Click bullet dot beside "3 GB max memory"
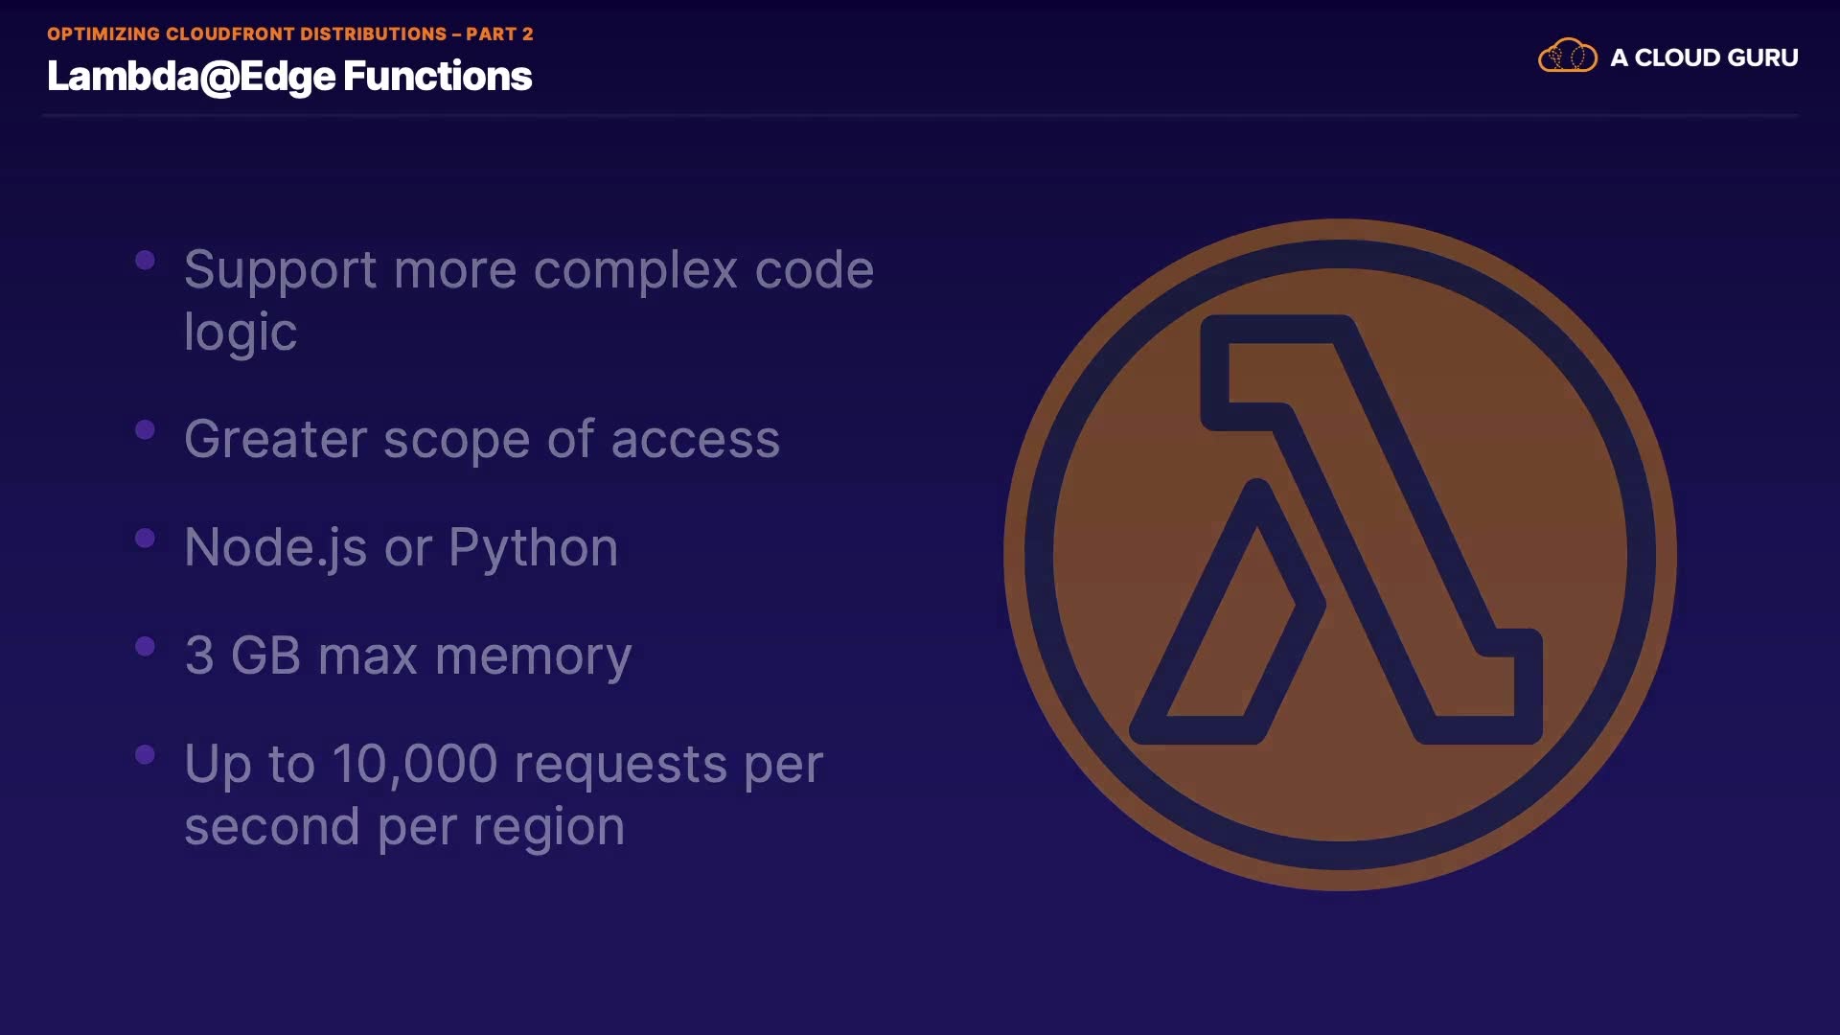This screenshot has width=1840, height=1035. tap(146, 647)
